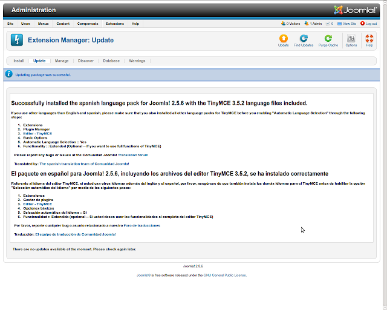Open the Spanish Editor - TinyMCE link
387x310 pixels.
coord(37,204)
